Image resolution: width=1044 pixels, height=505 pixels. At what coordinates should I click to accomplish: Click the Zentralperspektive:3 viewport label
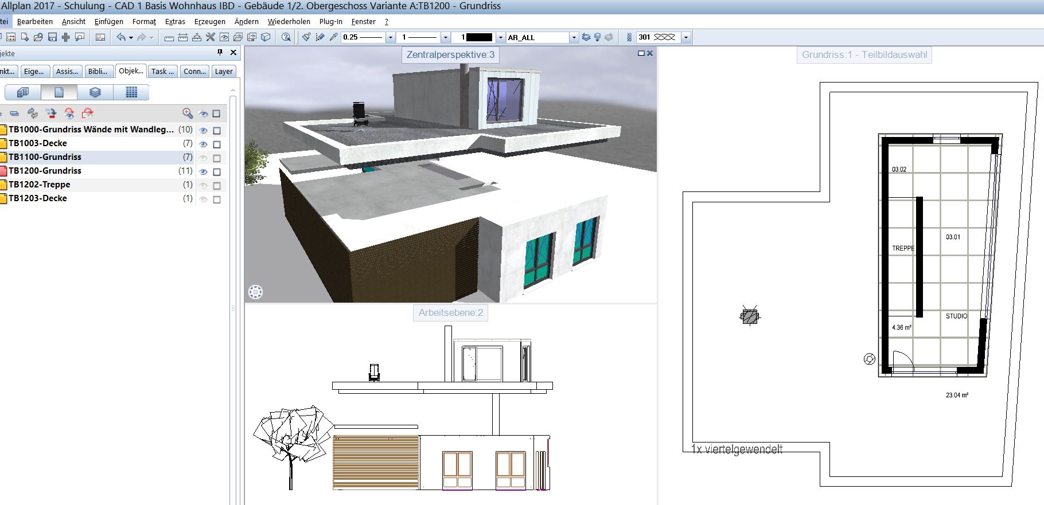[450, 55]
